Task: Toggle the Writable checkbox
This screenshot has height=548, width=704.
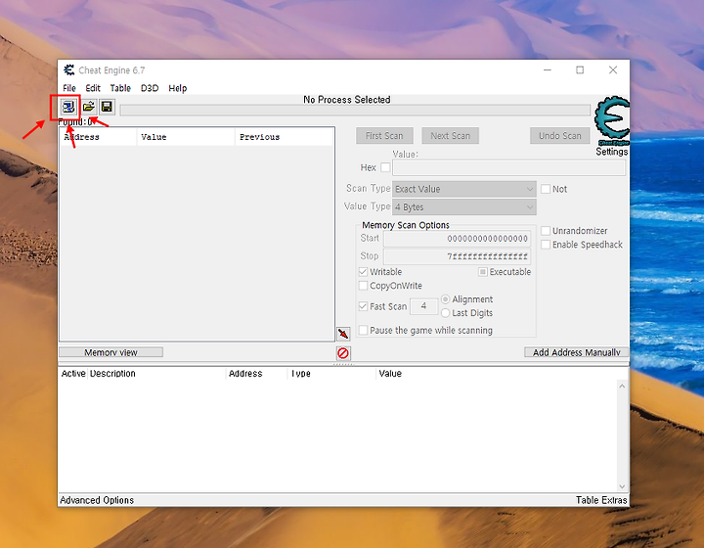Action: 363,272
